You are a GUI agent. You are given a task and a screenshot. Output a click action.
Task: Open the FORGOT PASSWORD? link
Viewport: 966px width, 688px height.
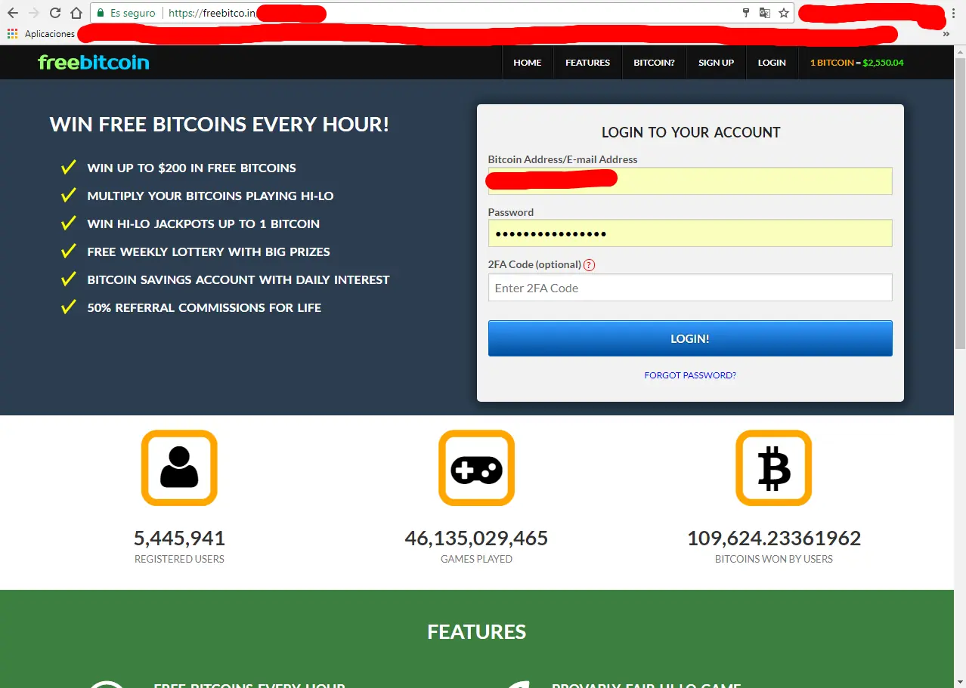click(690, 375)
